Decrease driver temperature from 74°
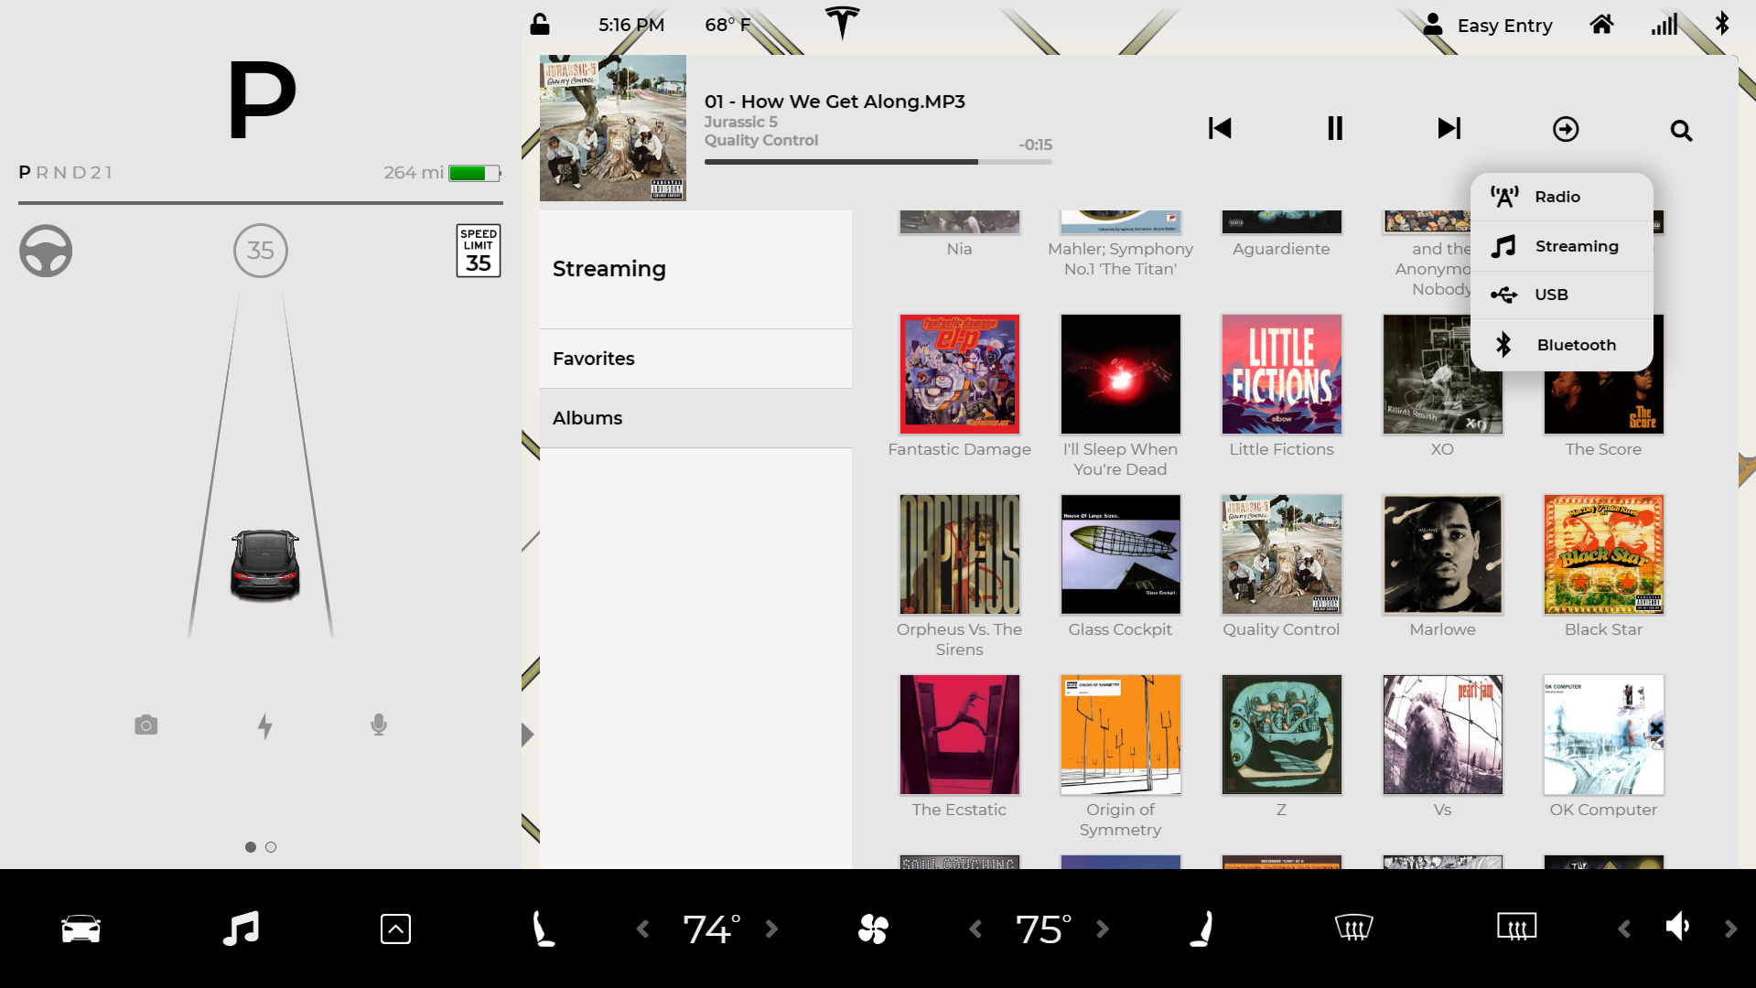The width and height of the screenshot is (1756, 988). (643, 929)
